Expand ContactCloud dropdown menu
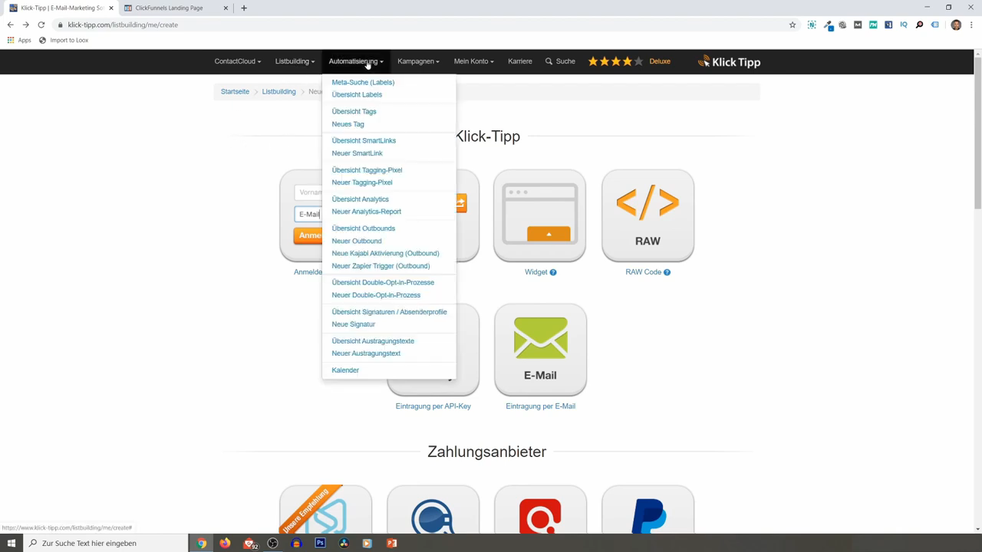The width and height of the screenshot is (982, 552). [237, 61]
